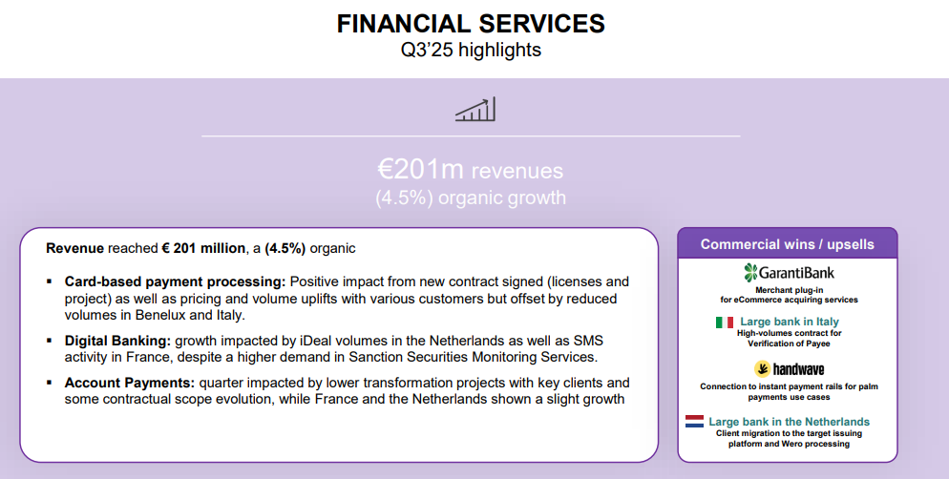Click the Revenue reached € 201 million sentence

click(x=200, y=248)
